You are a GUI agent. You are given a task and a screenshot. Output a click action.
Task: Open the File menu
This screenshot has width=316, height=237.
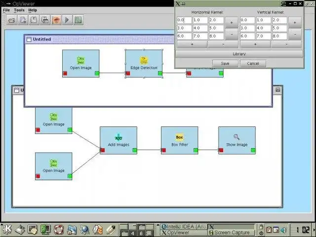[6, 10]
